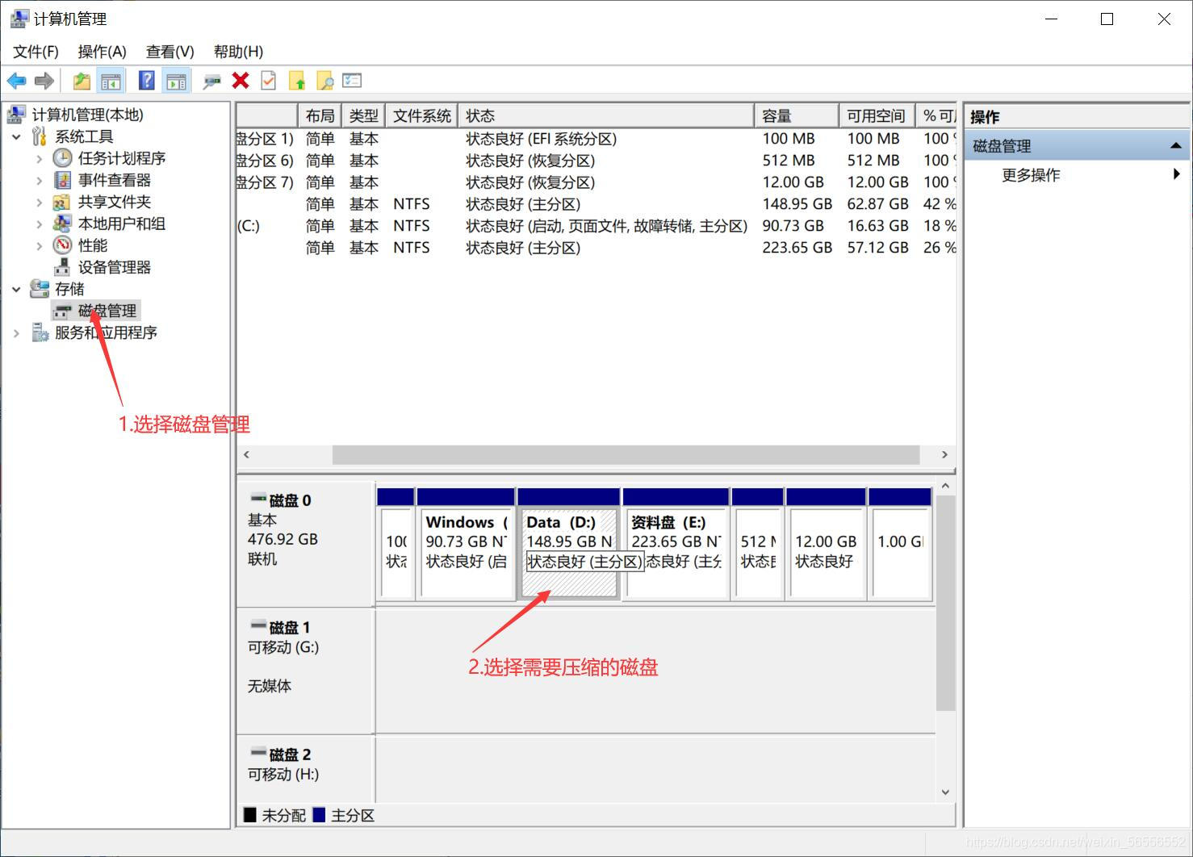Select the 12.00 GB partition block
Viewport: 1193px width, 857px height.
(826, 553)
